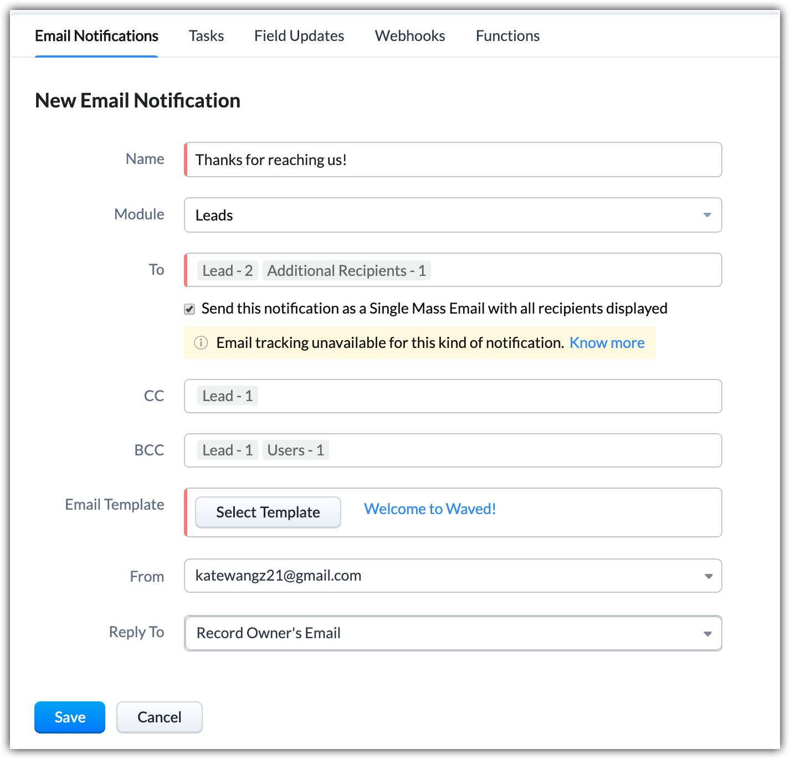The height and width of the screenshot is (759, 790).
Task: Select the Functions tab
Action: click(507, 36)
